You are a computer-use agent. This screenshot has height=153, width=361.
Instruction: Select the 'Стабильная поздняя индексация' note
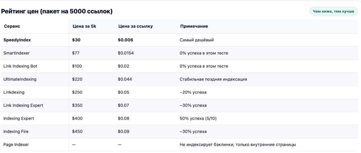pyautogui.click(x=213, y=79)
